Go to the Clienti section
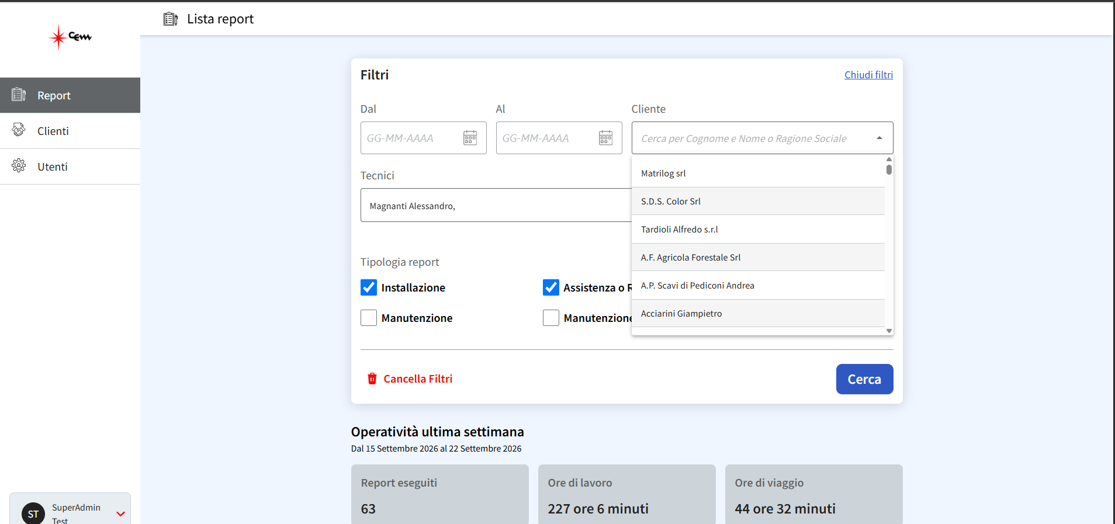The height and width of the screenshot is (524, 1115). coord(70,131)
